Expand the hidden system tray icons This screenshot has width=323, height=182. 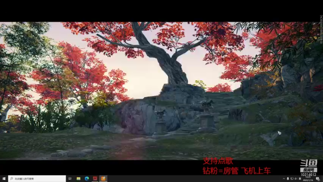(284, 179)
